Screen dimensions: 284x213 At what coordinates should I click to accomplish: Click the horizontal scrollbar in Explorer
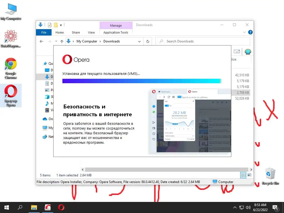pos(167,169)
